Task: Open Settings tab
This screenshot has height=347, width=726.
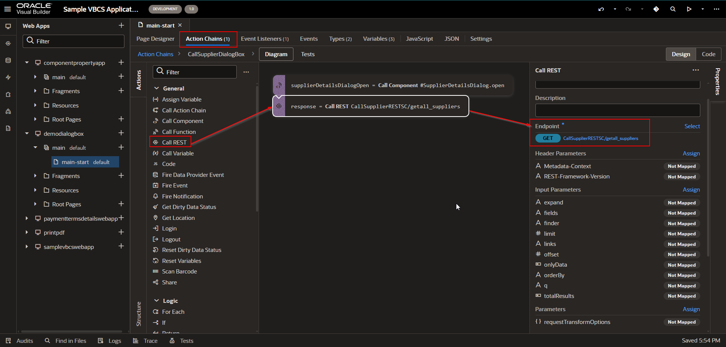Action: point(481,39)
